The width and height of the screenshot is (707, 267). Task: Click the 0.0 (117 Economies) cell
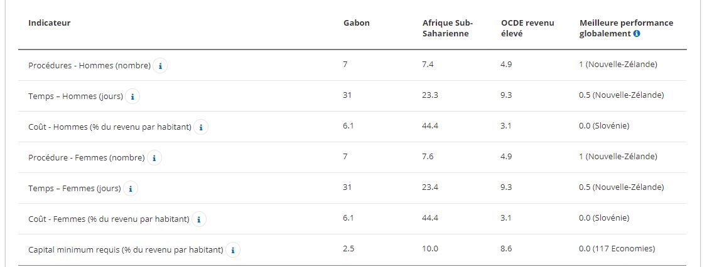point(617,249)
